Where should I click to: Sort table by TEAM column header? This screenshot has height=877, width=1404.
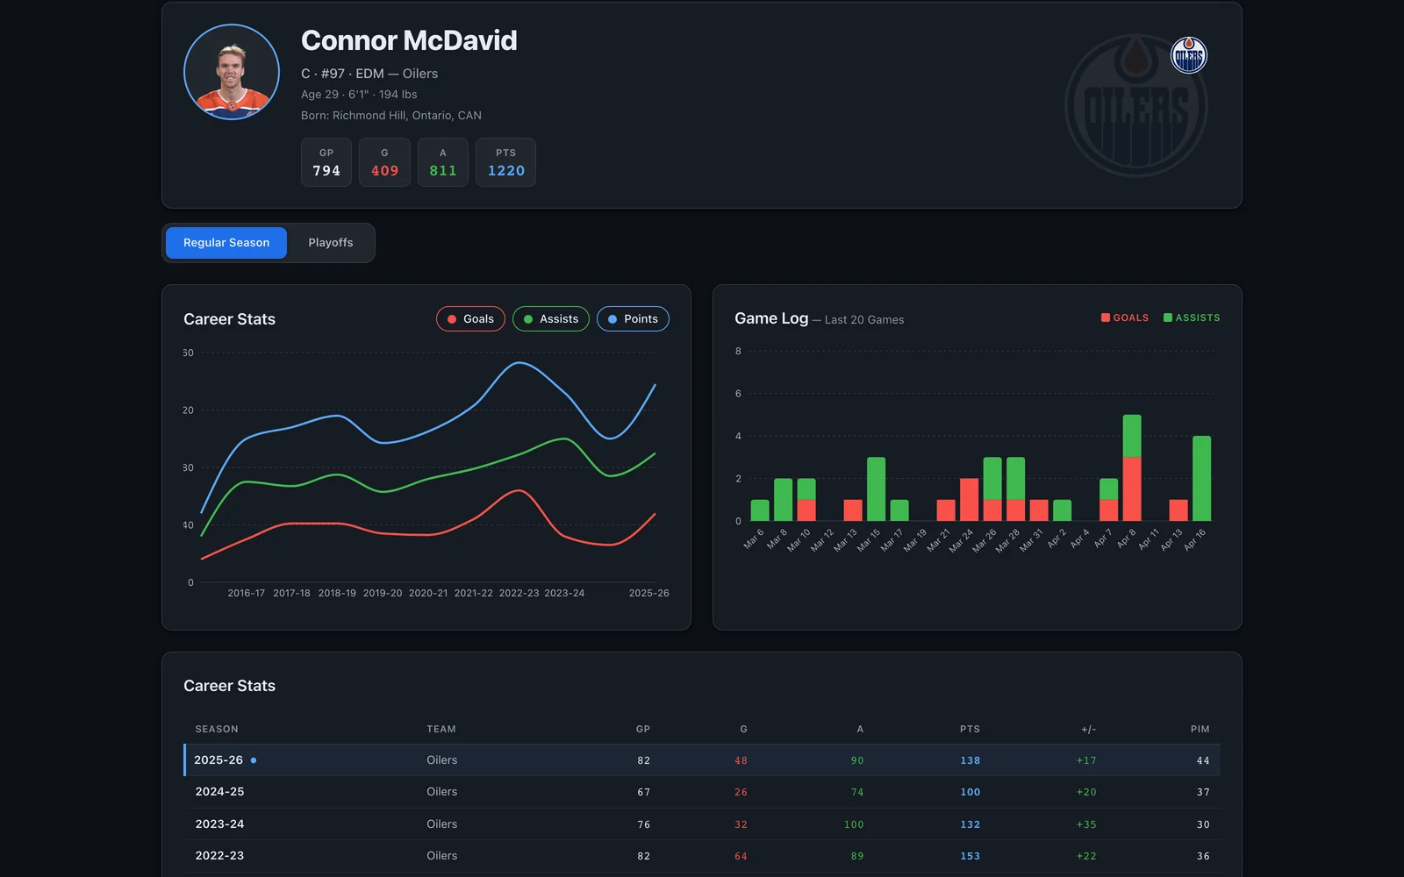click(x=441, y=730)
